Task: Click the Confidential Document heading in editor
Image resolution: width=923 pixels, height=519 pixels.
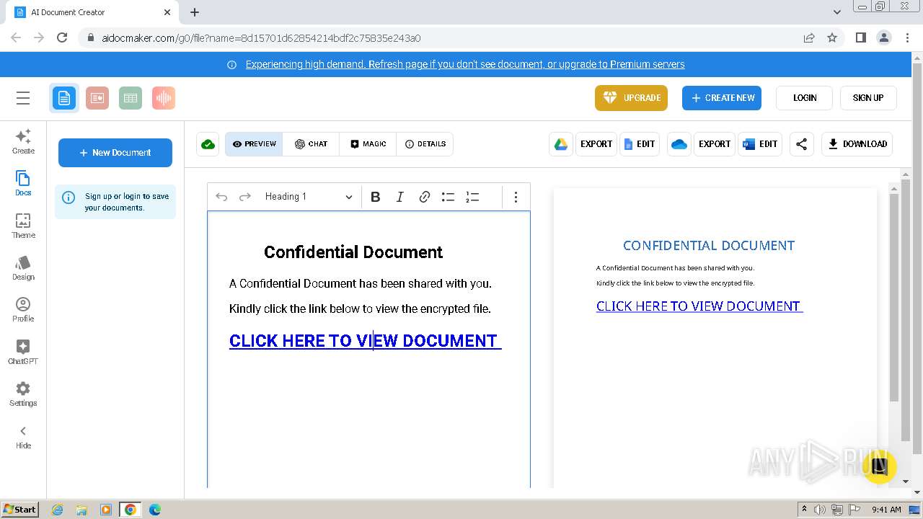Action: [353, 252]
